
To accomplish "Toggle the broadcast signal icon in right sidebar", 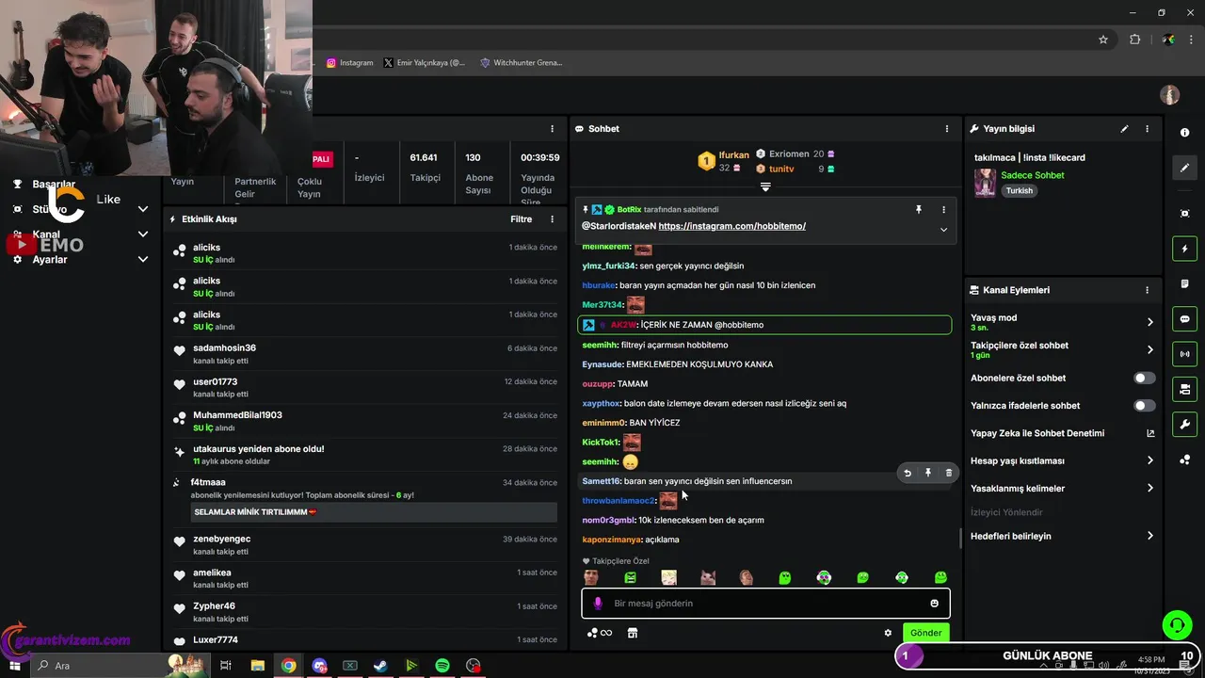I will (x=1184, y=354).
